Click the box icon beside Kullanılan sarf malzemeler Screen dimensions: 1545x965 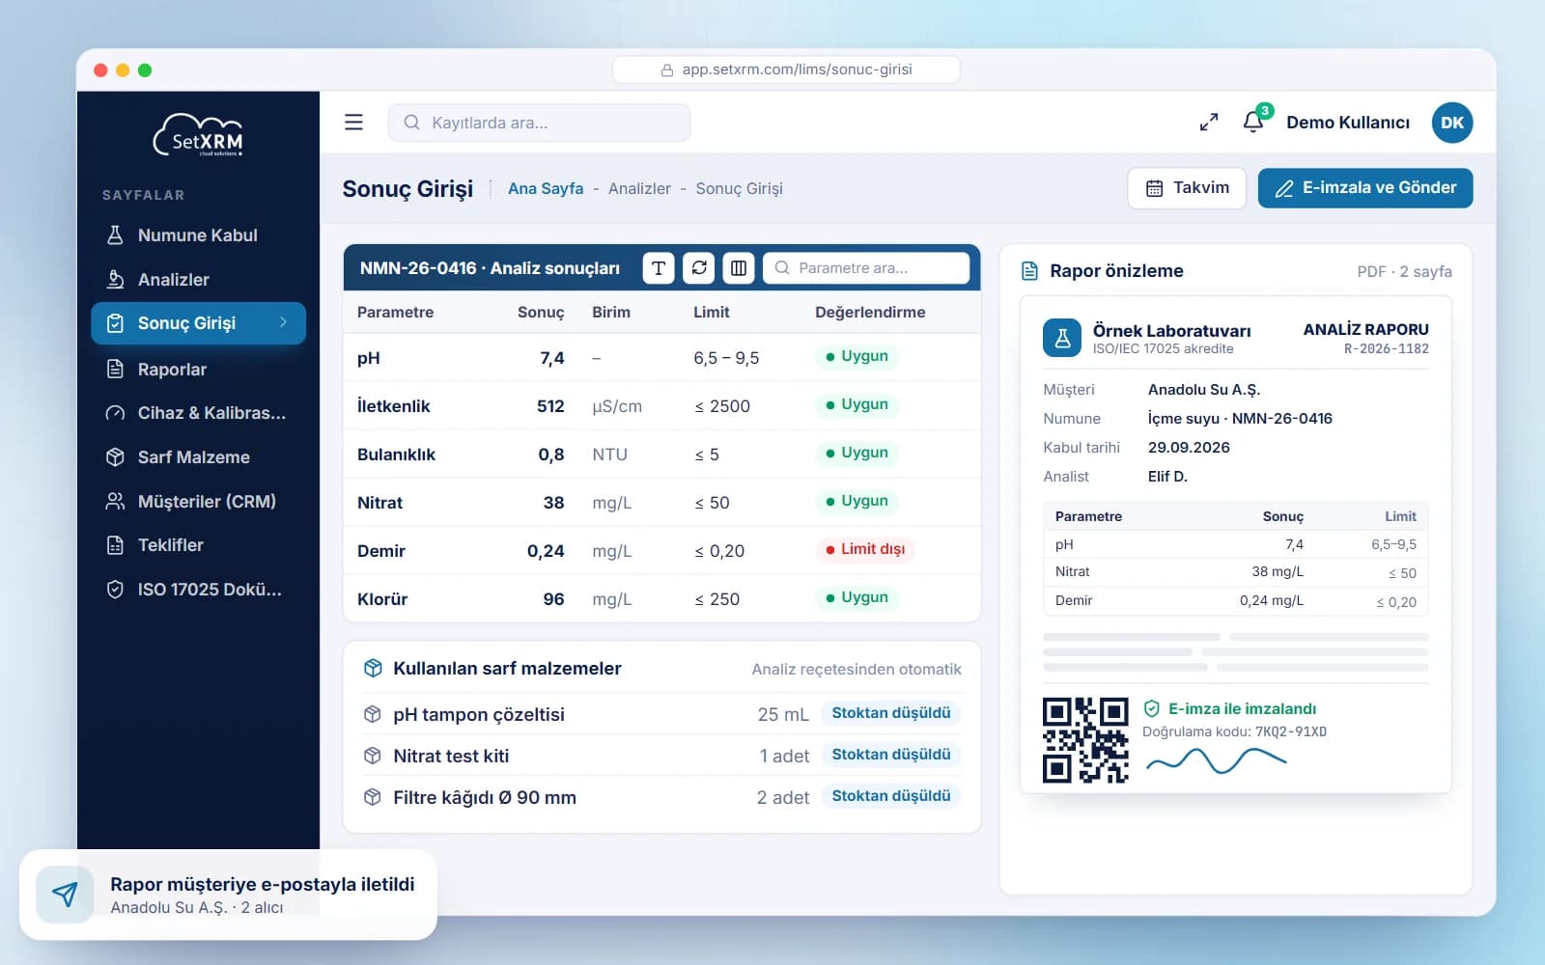pyautogui.click(x=373, y=668)
